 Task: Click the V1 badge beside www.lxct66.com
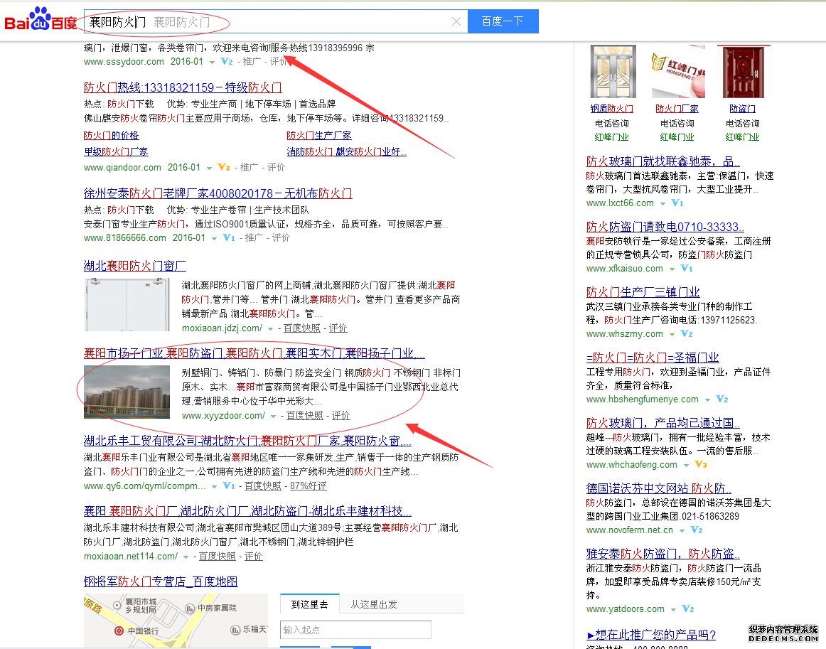coord(677,203)
